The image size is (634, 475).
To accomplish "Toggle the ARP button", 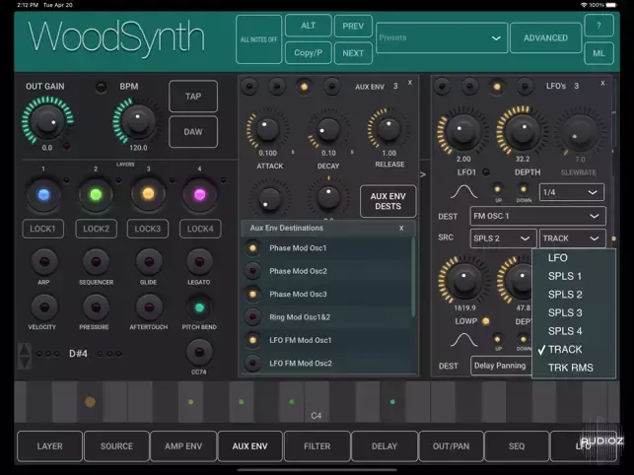I will point(44,262).
